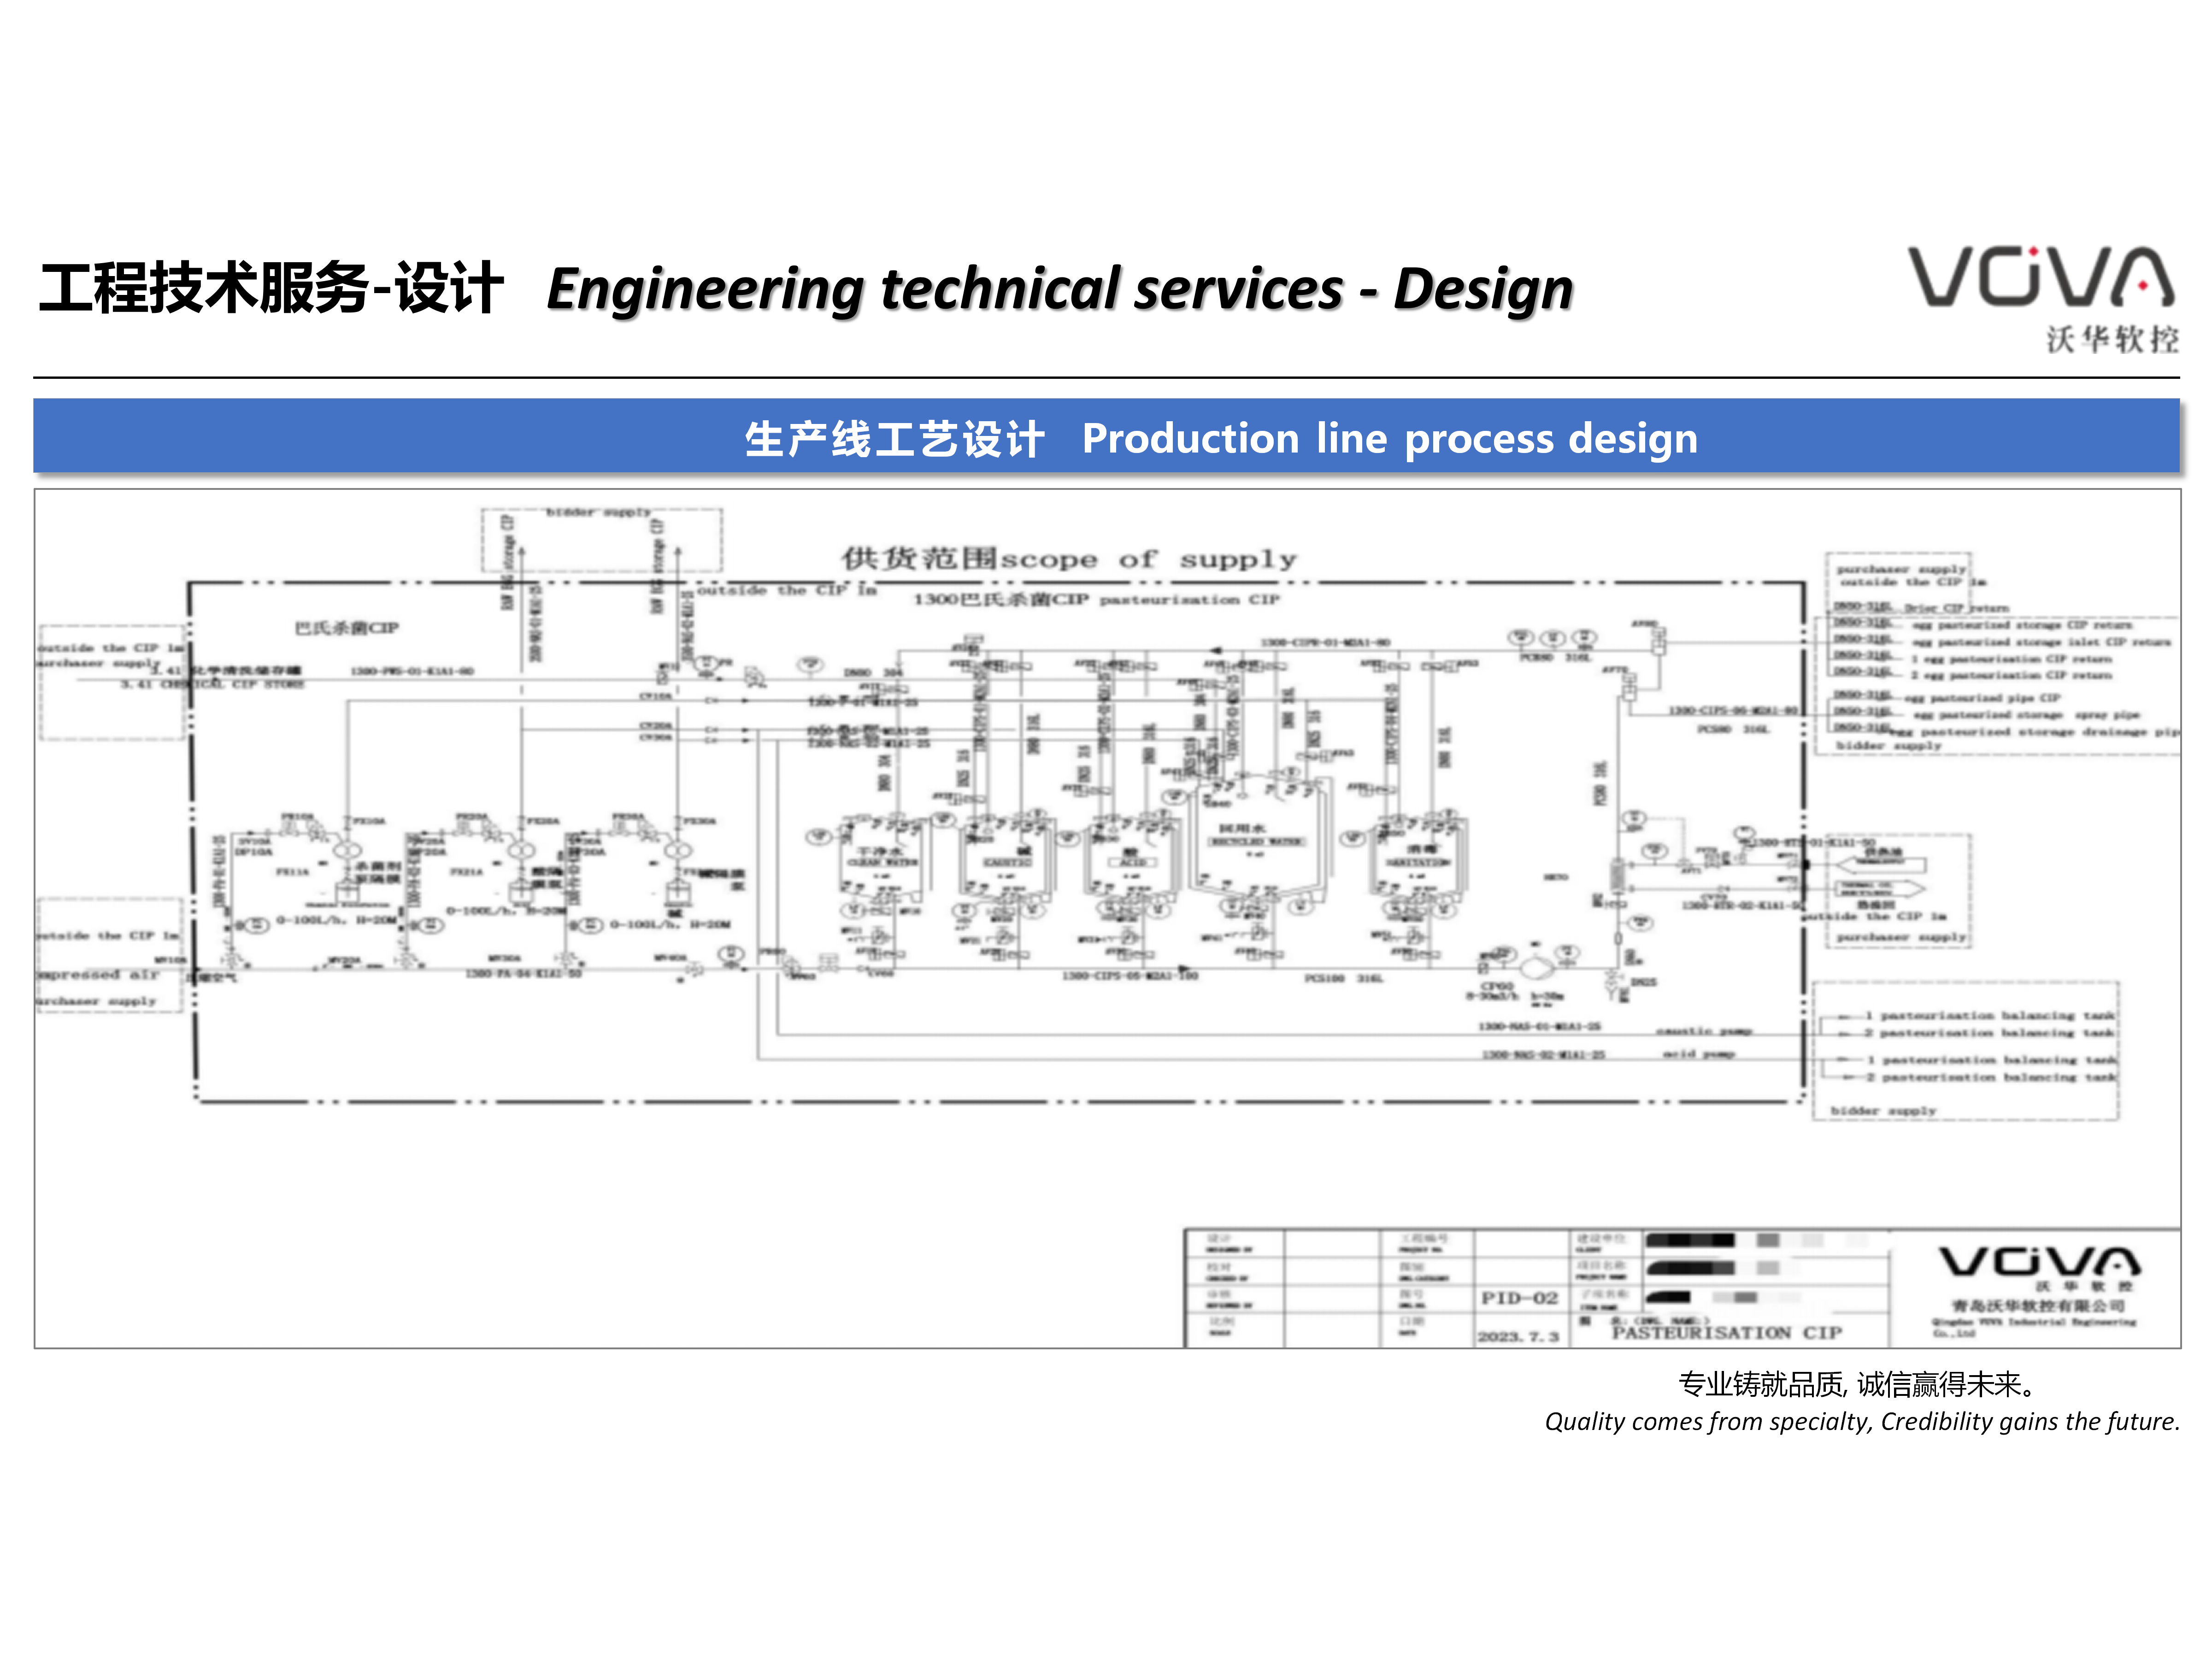Click the 'acid pump' line label
Viewport: 2212px width, 1659px height.
tap(1699, 1054)
